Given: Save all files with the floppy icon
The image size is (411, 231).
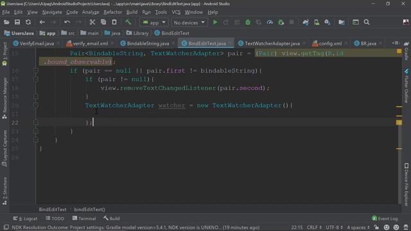Looking at the screenshot, I should click(x=17, y=22).
